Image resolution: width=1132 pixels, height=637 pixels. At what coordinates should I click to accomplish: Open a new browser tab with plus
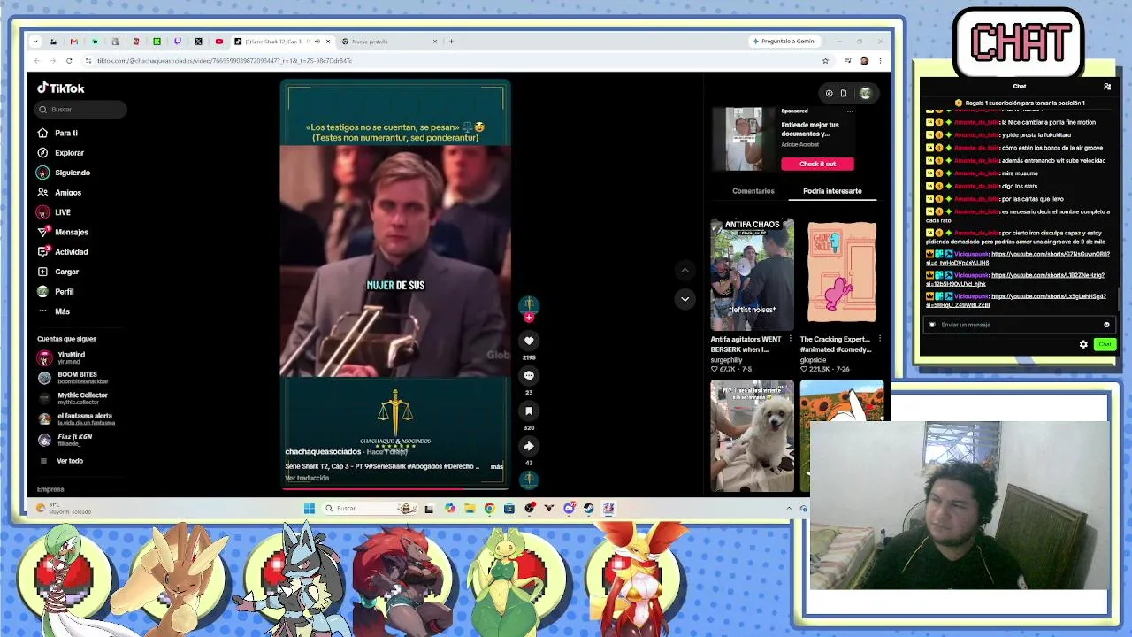451,42
